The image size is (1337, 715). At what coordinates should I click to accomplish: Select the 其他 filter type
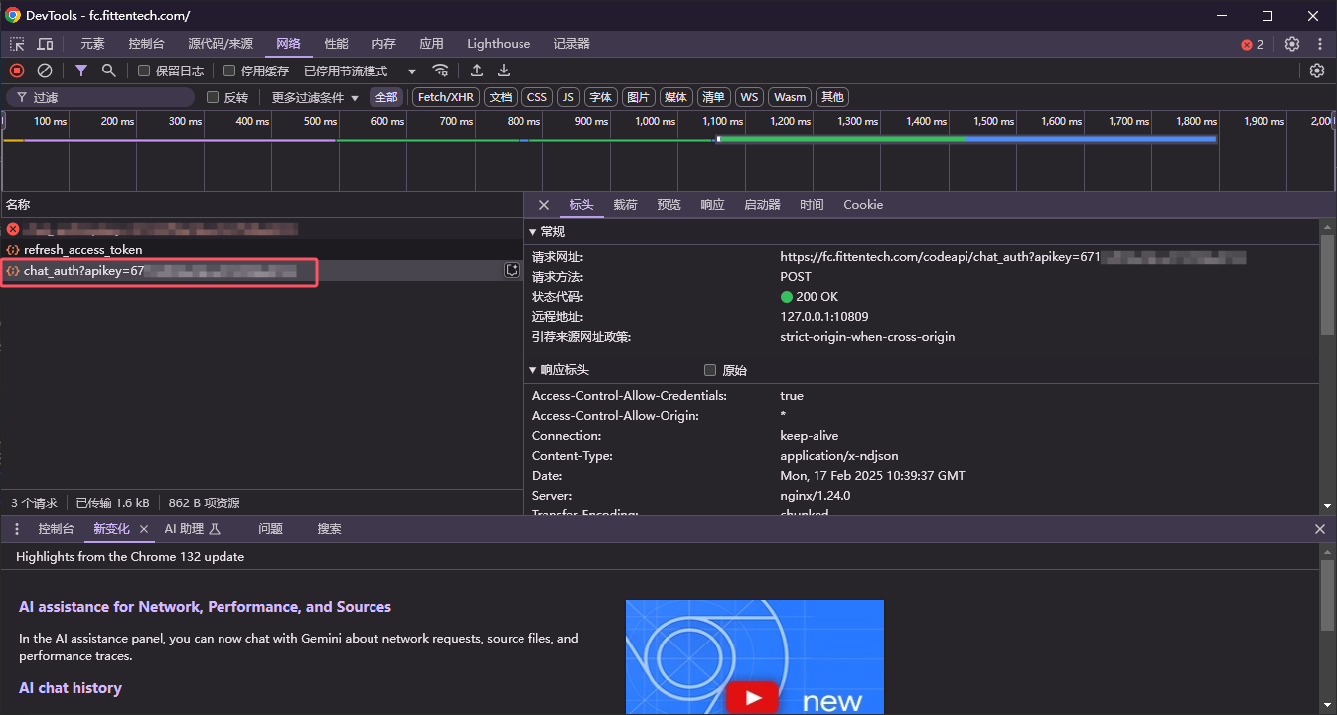(x=832, y=97)
